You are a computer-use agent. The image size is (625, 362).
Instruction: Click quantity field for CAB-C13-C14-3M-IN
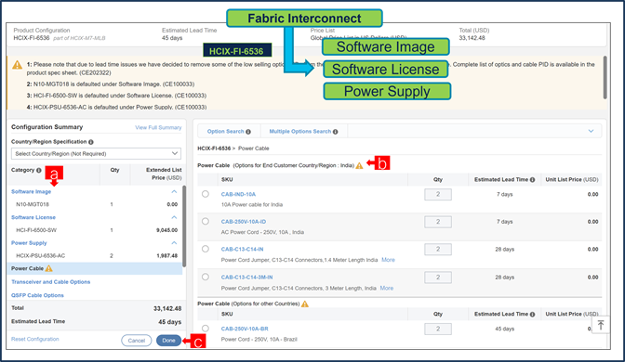(x=438, y=278)
